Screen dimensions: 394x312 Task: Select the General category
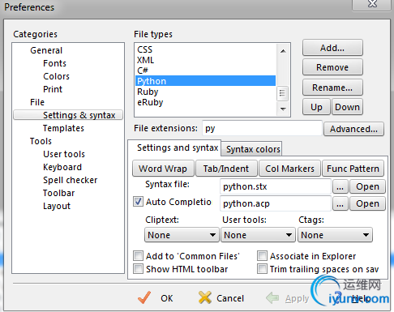coord(46,50)
